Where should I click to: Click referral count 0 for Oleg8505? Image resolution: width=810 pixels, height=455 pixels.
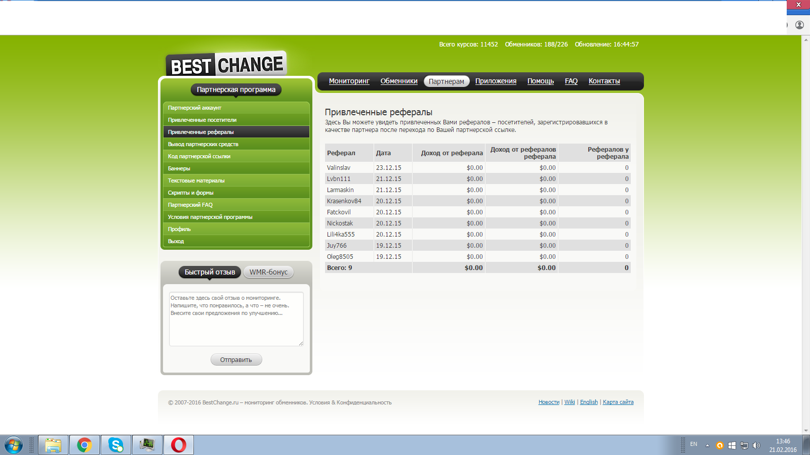click(627, 256)
